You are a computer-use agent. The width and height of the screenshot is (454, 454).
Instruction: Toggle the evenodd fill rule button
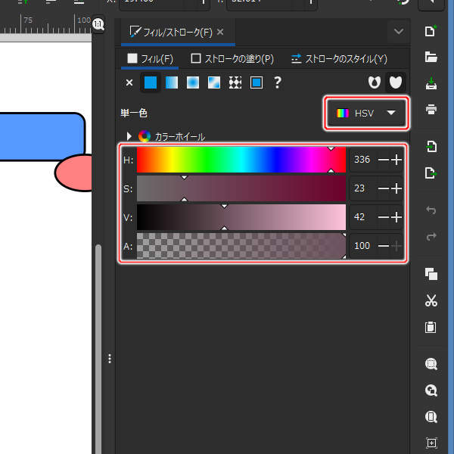373,82
